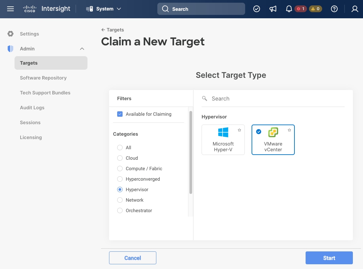Click the yellow warning alarms badge

point(315,9)
